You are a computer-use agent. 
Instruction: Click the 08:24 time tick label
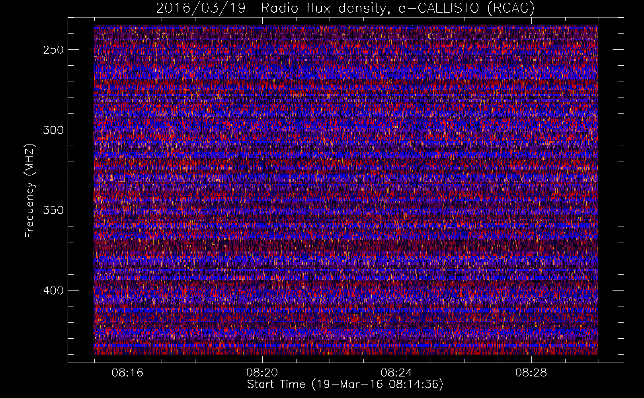coord(396,373)
